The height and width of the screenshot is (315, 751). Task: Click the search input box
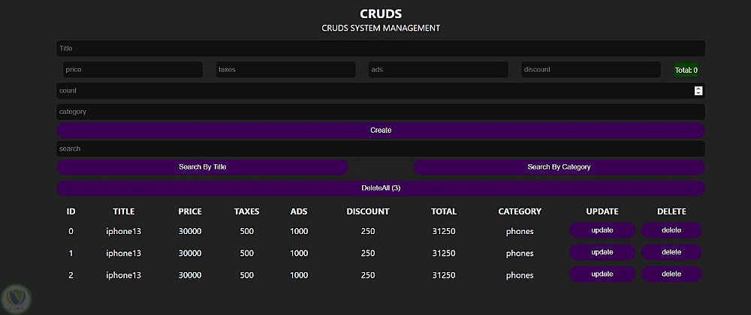[380, 148]
